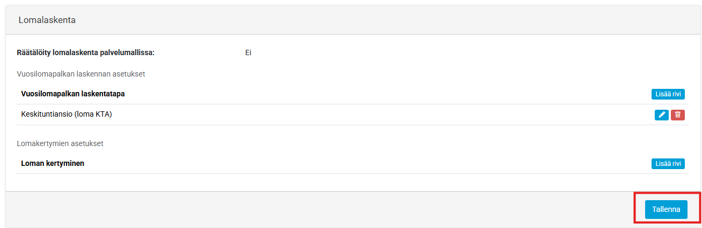The width and height of the screenshot is (702, 228).
Task: Click the upper Lisää rivi button
Action: [668, 94]
